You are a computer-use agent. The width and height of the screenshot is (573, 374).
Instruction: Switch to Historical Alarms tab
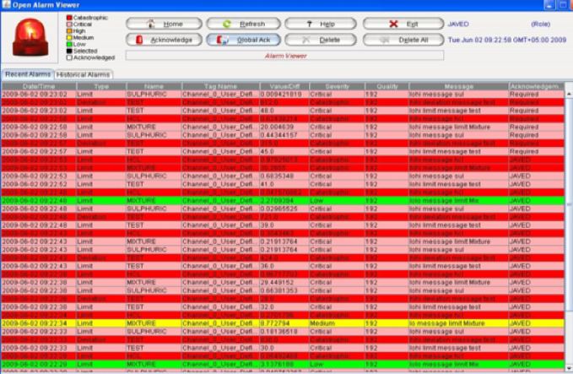(x=83, y=74)
